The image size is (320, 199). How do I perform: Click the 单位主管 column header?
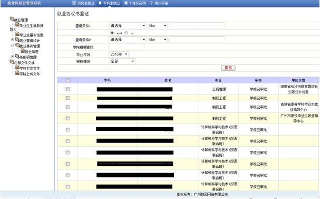point(298,80)
